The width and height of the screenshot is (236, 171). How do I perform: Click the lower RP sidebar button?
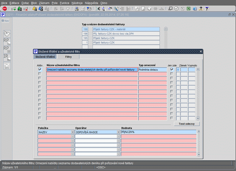coord(7,49)
